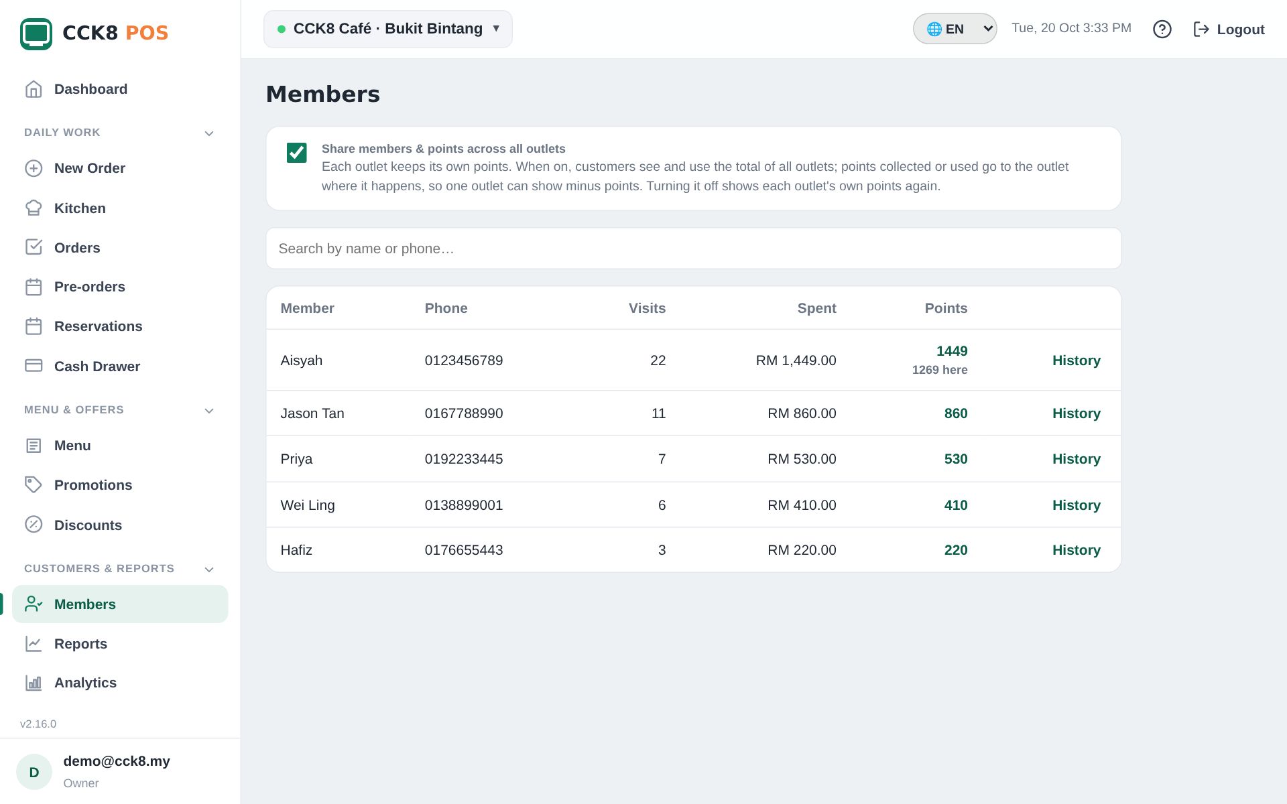Open History for Priya
1287x804 pixels.
(x=1076, y=459)
